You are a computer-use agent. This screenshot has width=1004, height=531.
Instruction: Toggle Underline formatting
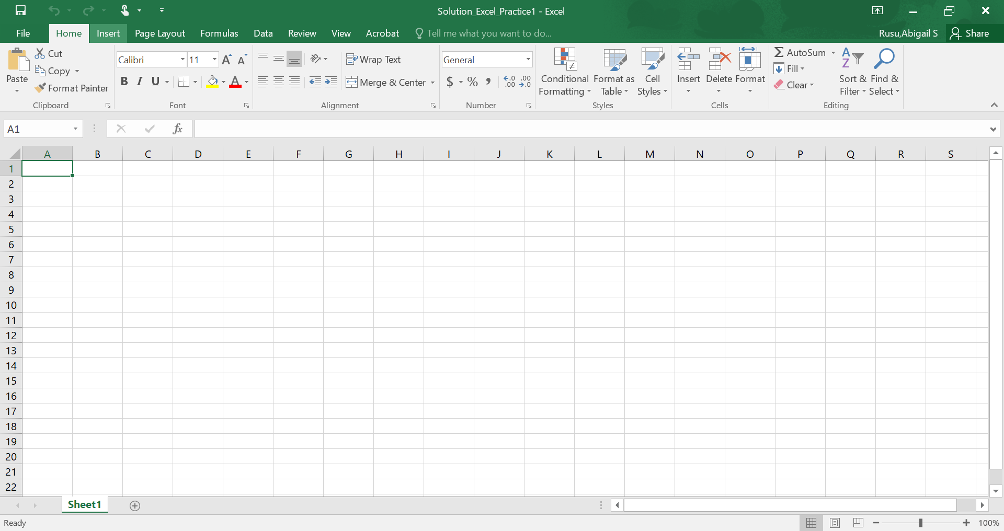[x=155, y=82]
